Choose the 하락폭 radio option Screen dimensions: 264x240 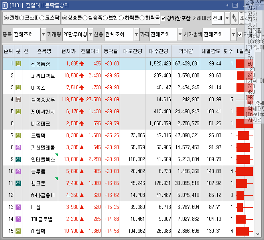click(142, 18)
